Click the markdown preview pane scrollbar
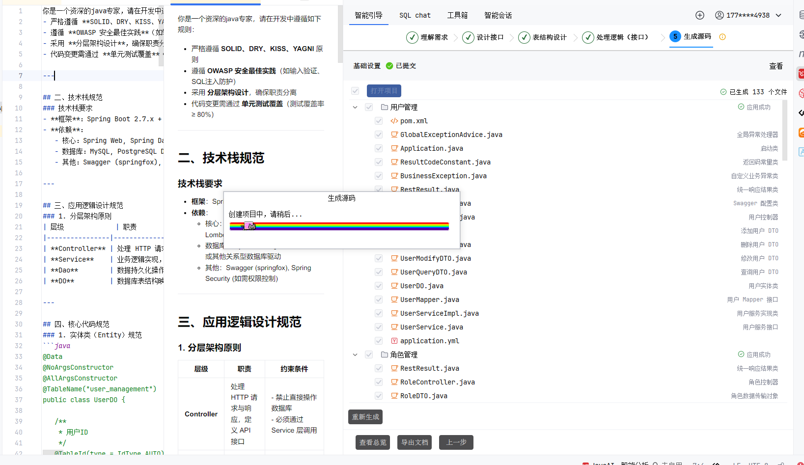Screen dimensions: 804x465 pyautogui.click(x=340, y=34)
